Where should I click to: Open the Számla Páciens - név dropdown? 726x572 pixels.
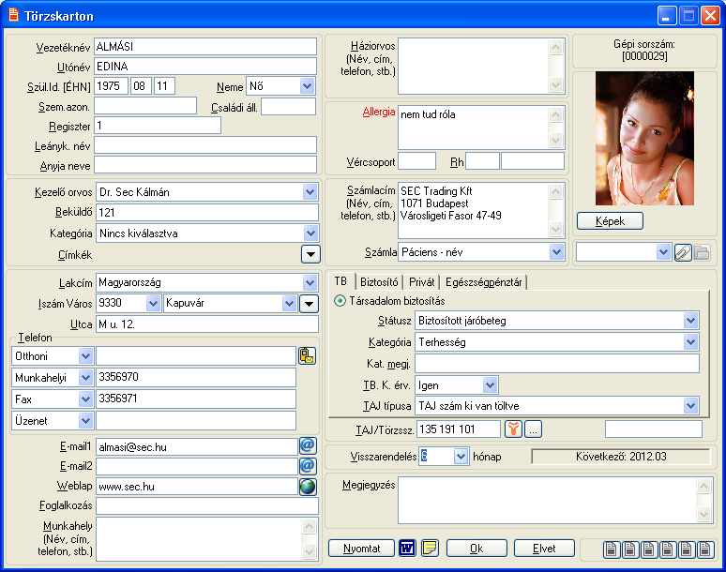pos(556,252)
